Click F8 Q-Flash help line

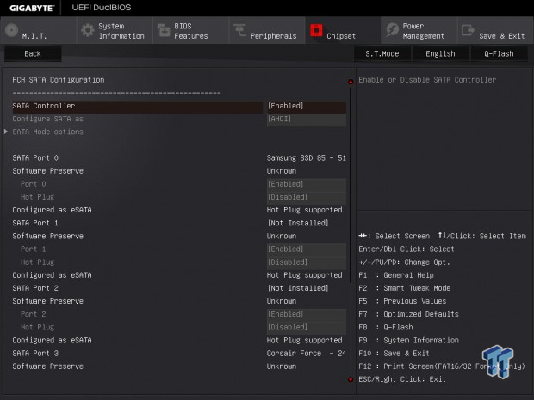coord(386,327)
